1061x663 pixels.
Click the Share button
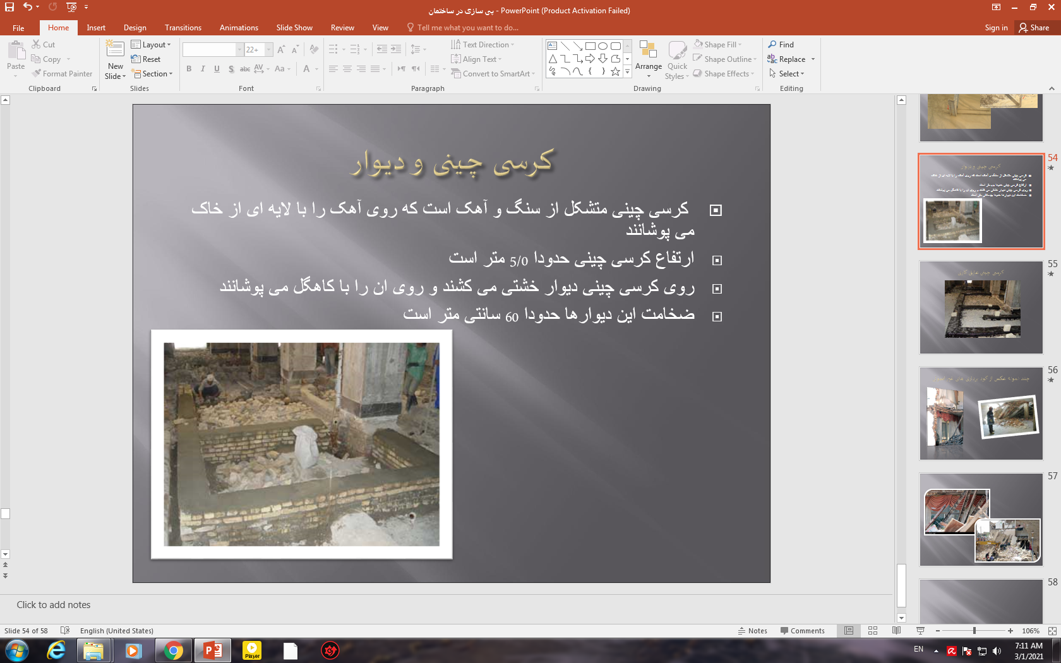[x=1034, y=28]
